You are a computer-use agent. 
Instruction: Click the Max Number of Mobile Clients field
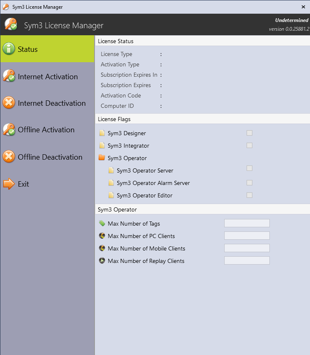(x=247, y=248)
